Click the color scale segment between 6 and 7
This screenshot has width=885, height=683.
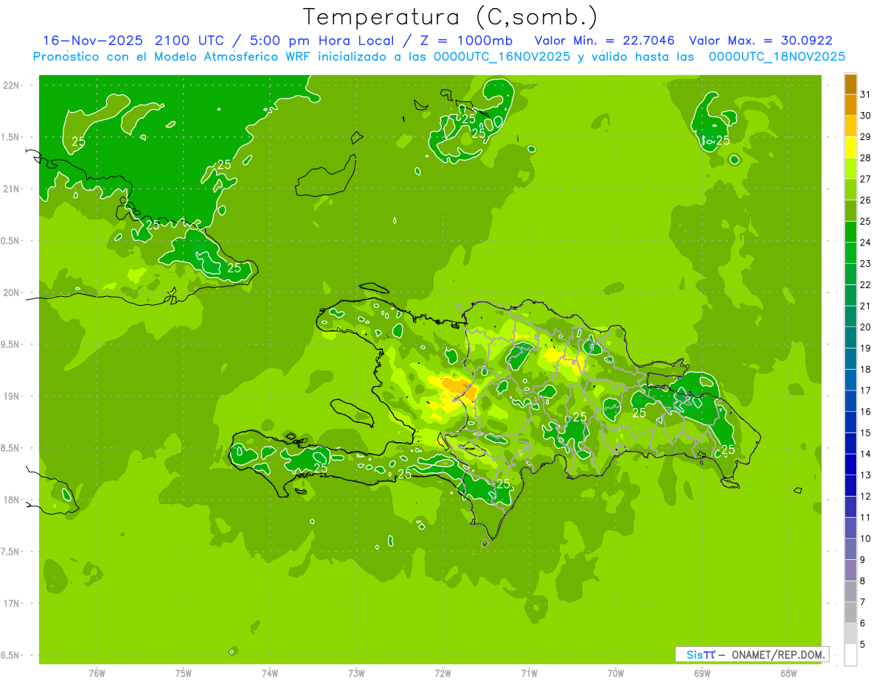[850, 613]
